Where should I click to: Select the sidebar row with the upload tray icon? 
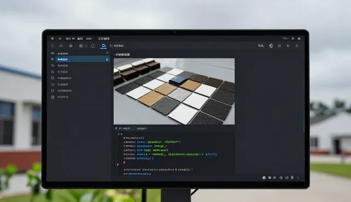pyautogui.click(x=81, y=91)
